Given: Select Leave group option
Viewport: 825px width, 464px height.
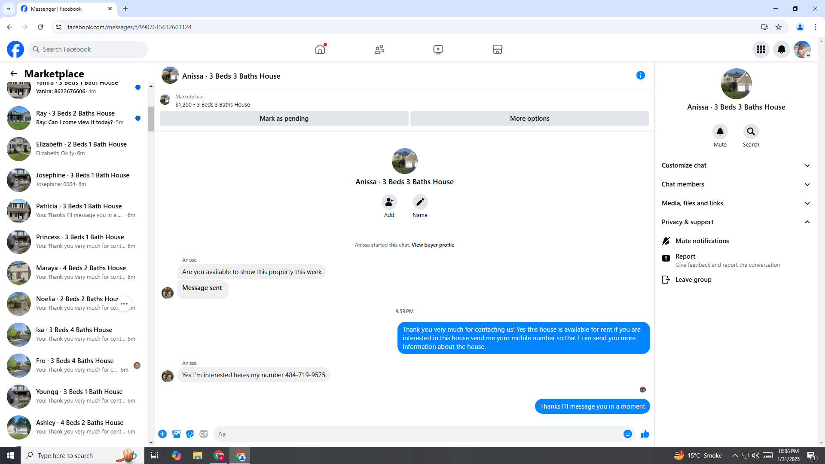Looking at the screenshot, I should [736, 280].
